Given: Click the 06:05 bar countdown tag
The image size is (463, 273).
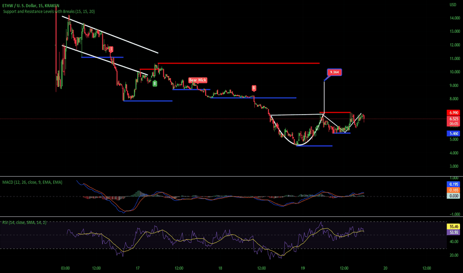Looking at the screenshot, I should coord(454,124).
